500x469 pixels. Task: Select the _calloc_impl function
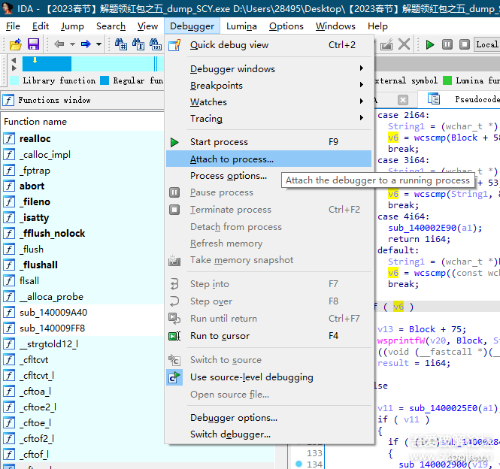pyautogui.click(x=45, y=155)
